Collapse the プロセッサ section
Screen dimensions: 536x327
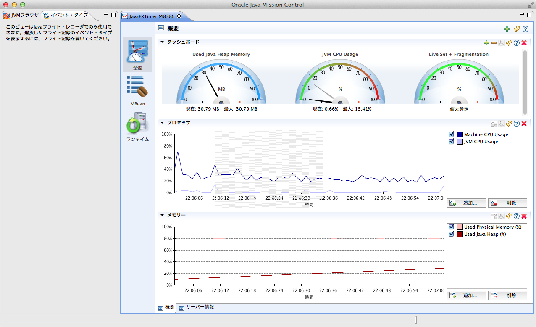point(162,123)
